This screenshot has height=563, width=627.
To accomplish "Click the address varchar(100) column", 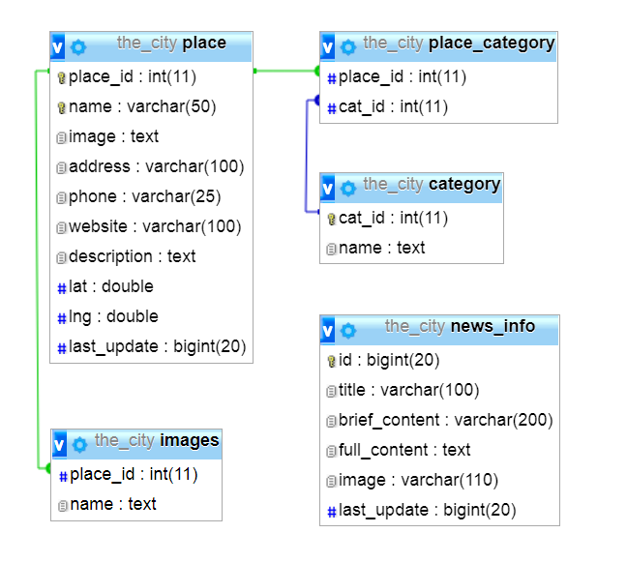I will pyautogui.click(x=156, y=166).
